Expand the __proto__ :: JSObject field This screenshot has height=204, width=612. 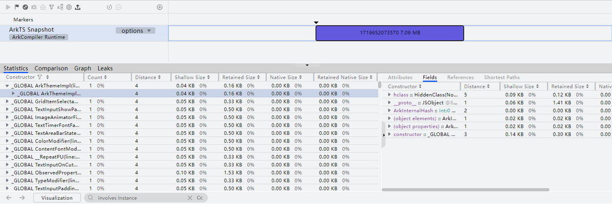[390, 103]
